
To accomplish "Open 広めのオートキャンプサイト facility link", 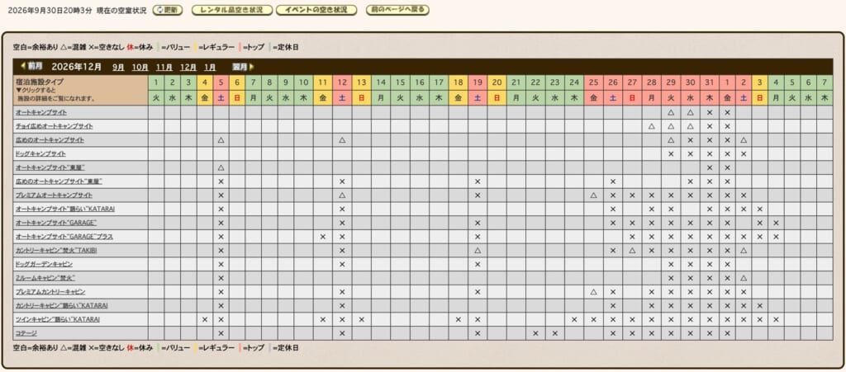I will click(50, 140).
